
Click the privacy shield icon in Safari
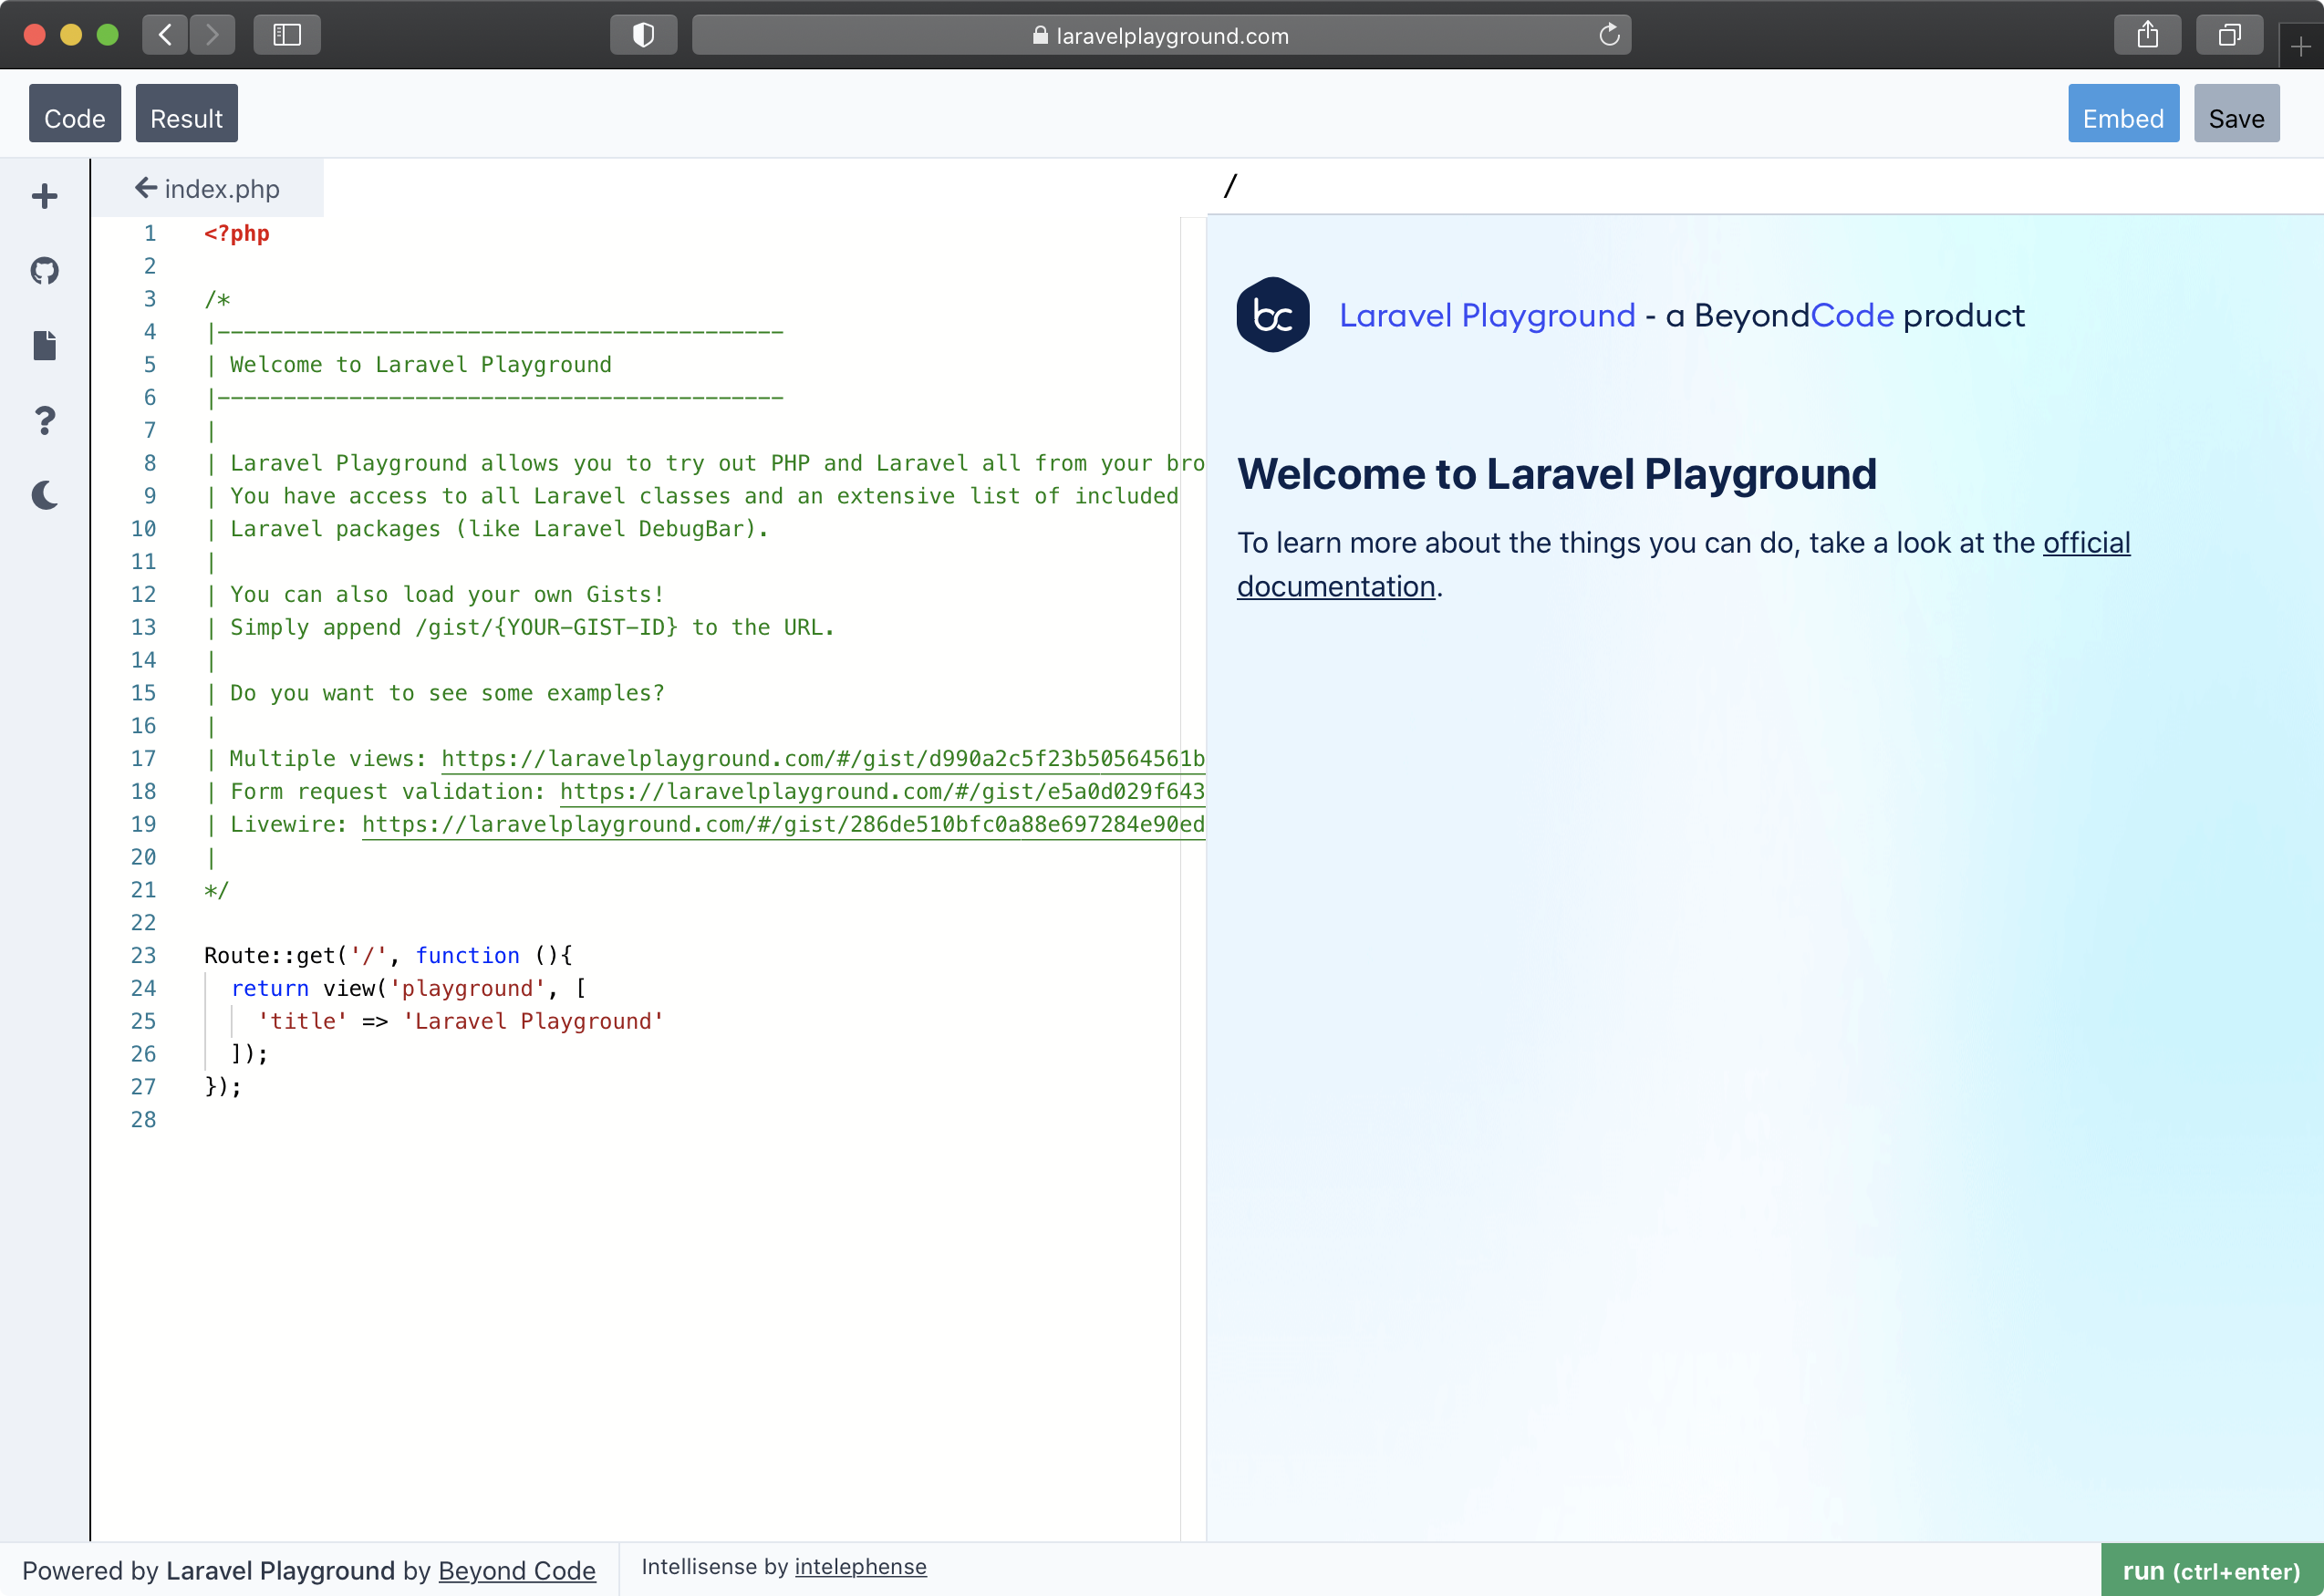(x=643, y=35)
